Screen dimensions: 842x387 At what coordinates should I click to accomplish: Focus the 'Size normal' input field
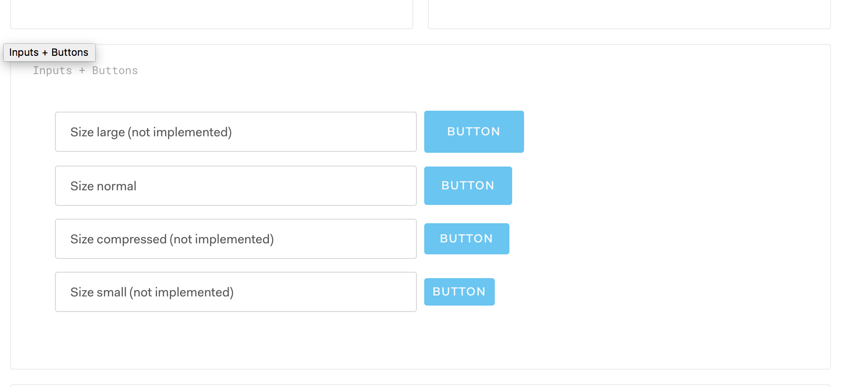tap(235, 186)
